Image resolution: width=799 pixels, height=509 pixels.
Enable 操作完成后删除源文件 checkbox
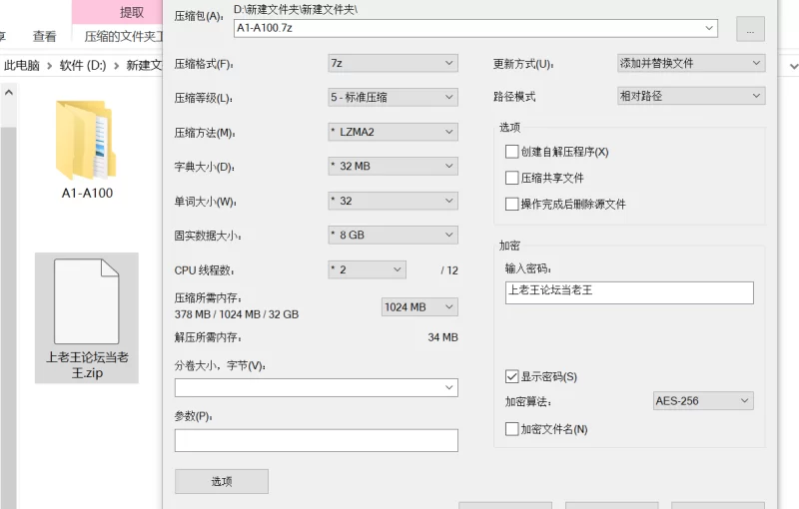point(511,205)
